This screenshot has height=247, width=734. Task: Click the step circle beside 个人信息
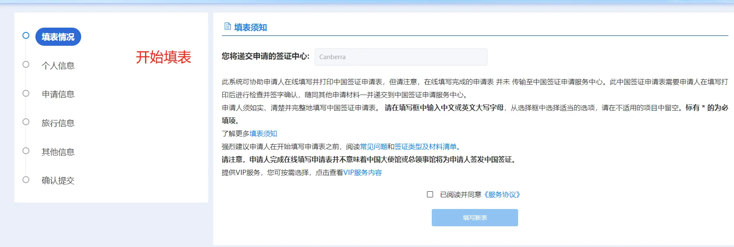26,64
